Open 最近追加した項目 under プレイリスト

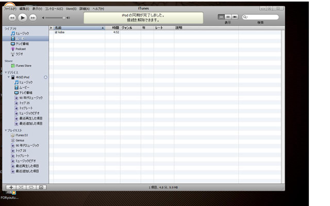click(25, 171)
